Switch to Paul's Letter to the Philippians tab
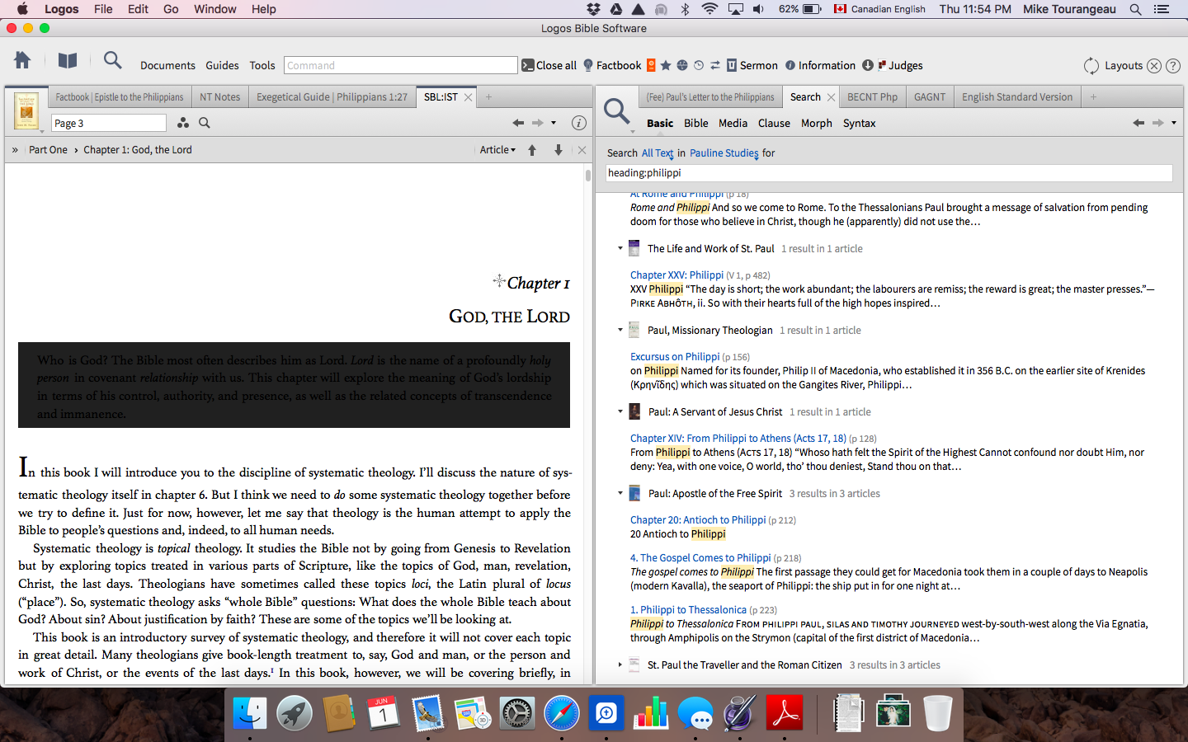This screenshot has height=742, width=1188. click(x=710, y=97)
